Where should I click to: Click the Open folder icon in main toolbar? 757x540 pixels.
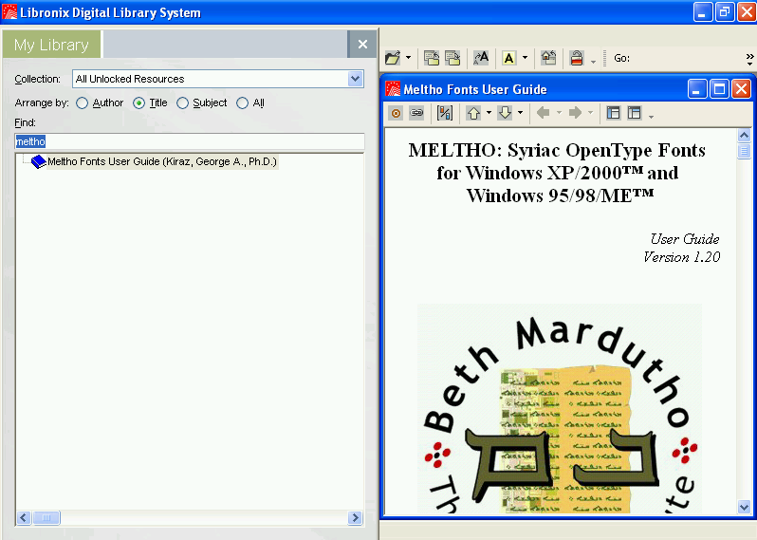[393, 58]
